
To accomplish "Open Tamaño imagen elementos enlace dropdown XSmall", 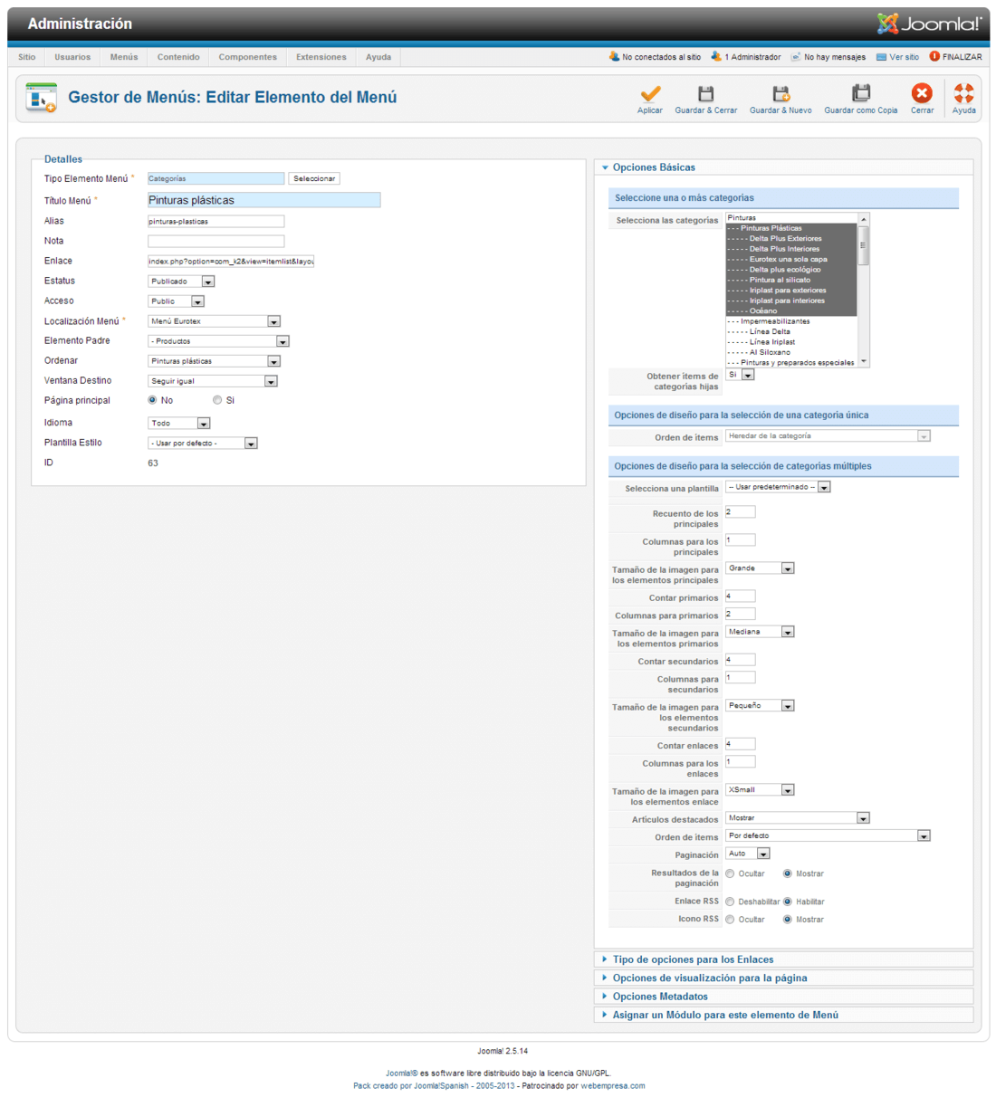I will [x=760, y=789].
